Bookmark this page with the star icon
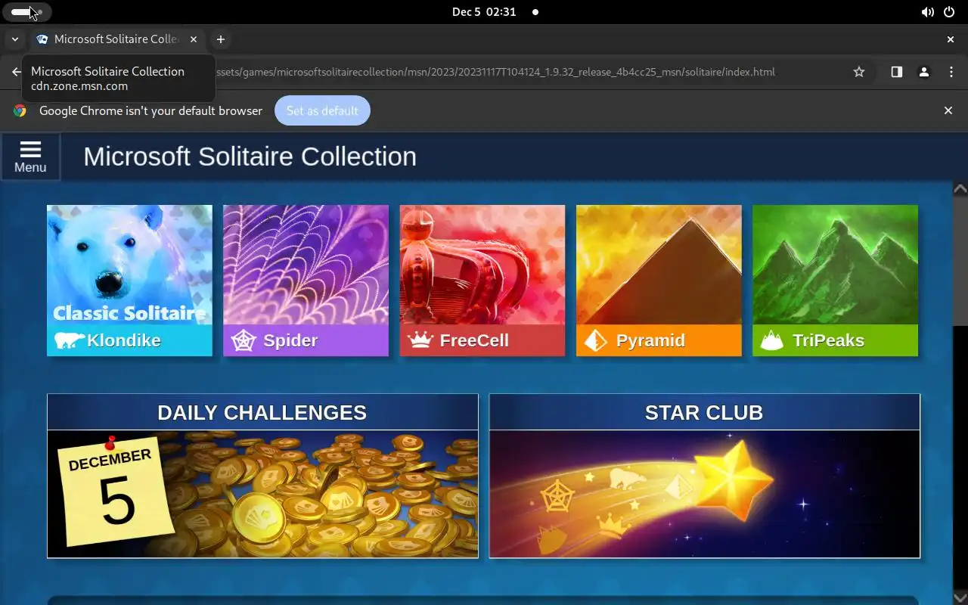 (x=859, y=72)
